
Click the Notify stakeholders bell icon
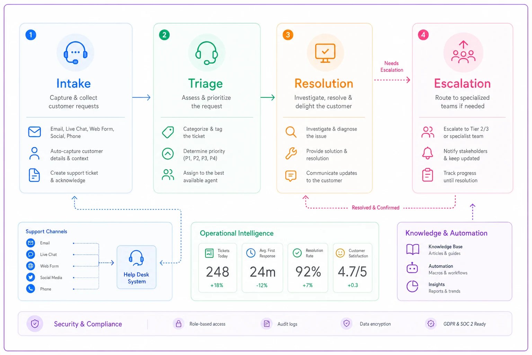pyautogui.click(x=428, y=153)
